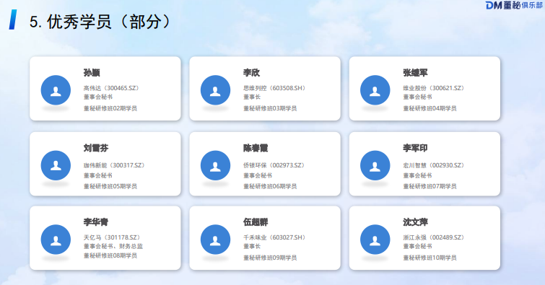545x285 pixels.
Task: Click the slide title 5. 优秀学员（部分）
Action: point(100,22)
